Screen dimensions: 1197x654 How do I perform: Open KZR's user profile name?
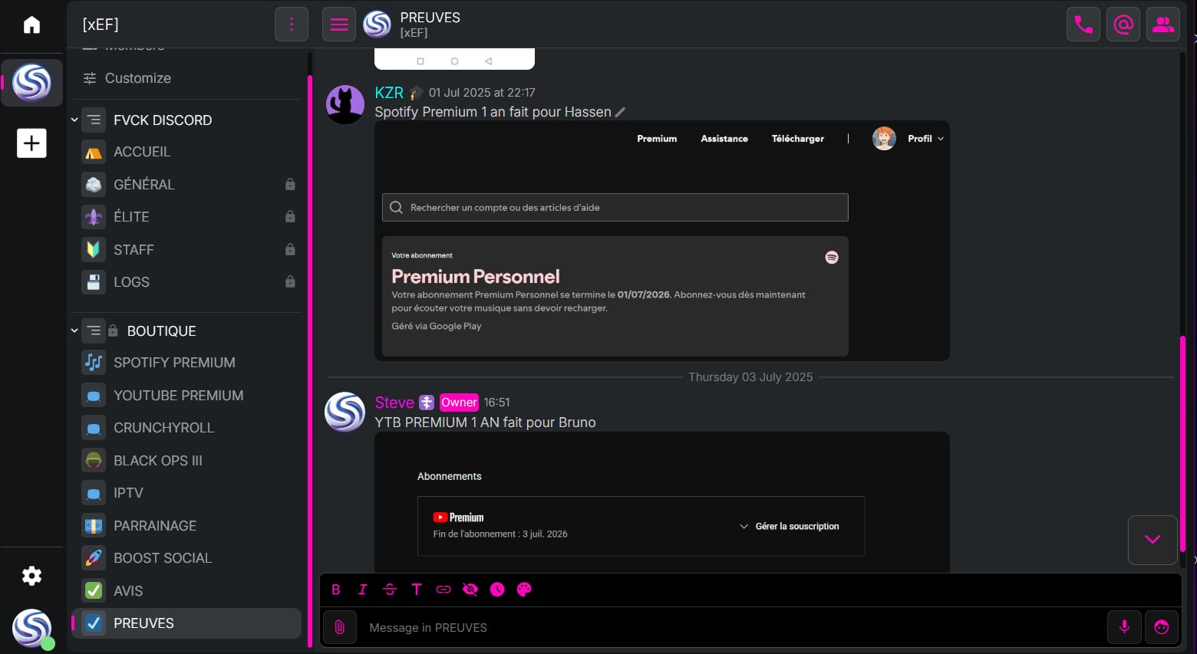pos(389,93)
